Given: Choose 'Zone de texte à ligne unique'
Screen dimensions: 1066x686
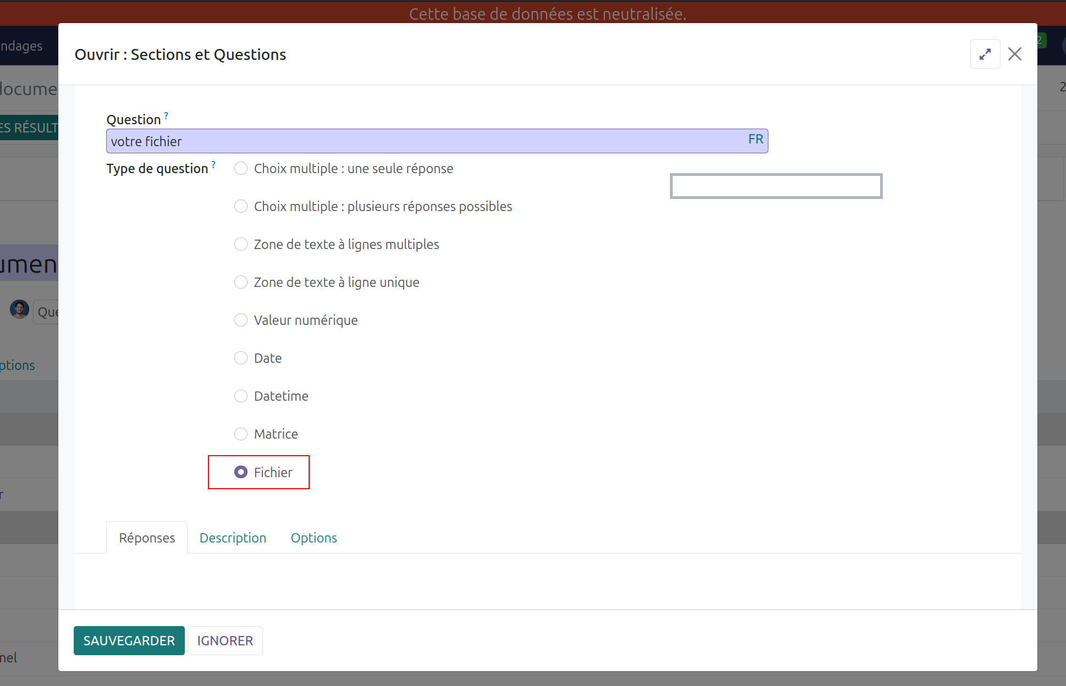Looking at the screenshot, I should [241, 282].
